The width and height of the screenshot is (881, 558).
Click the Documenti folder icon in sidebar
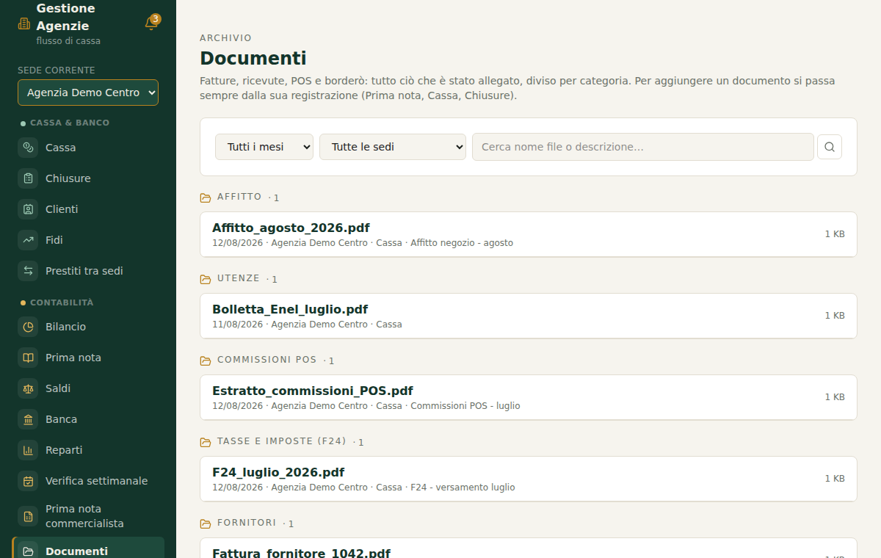point(28,551)
